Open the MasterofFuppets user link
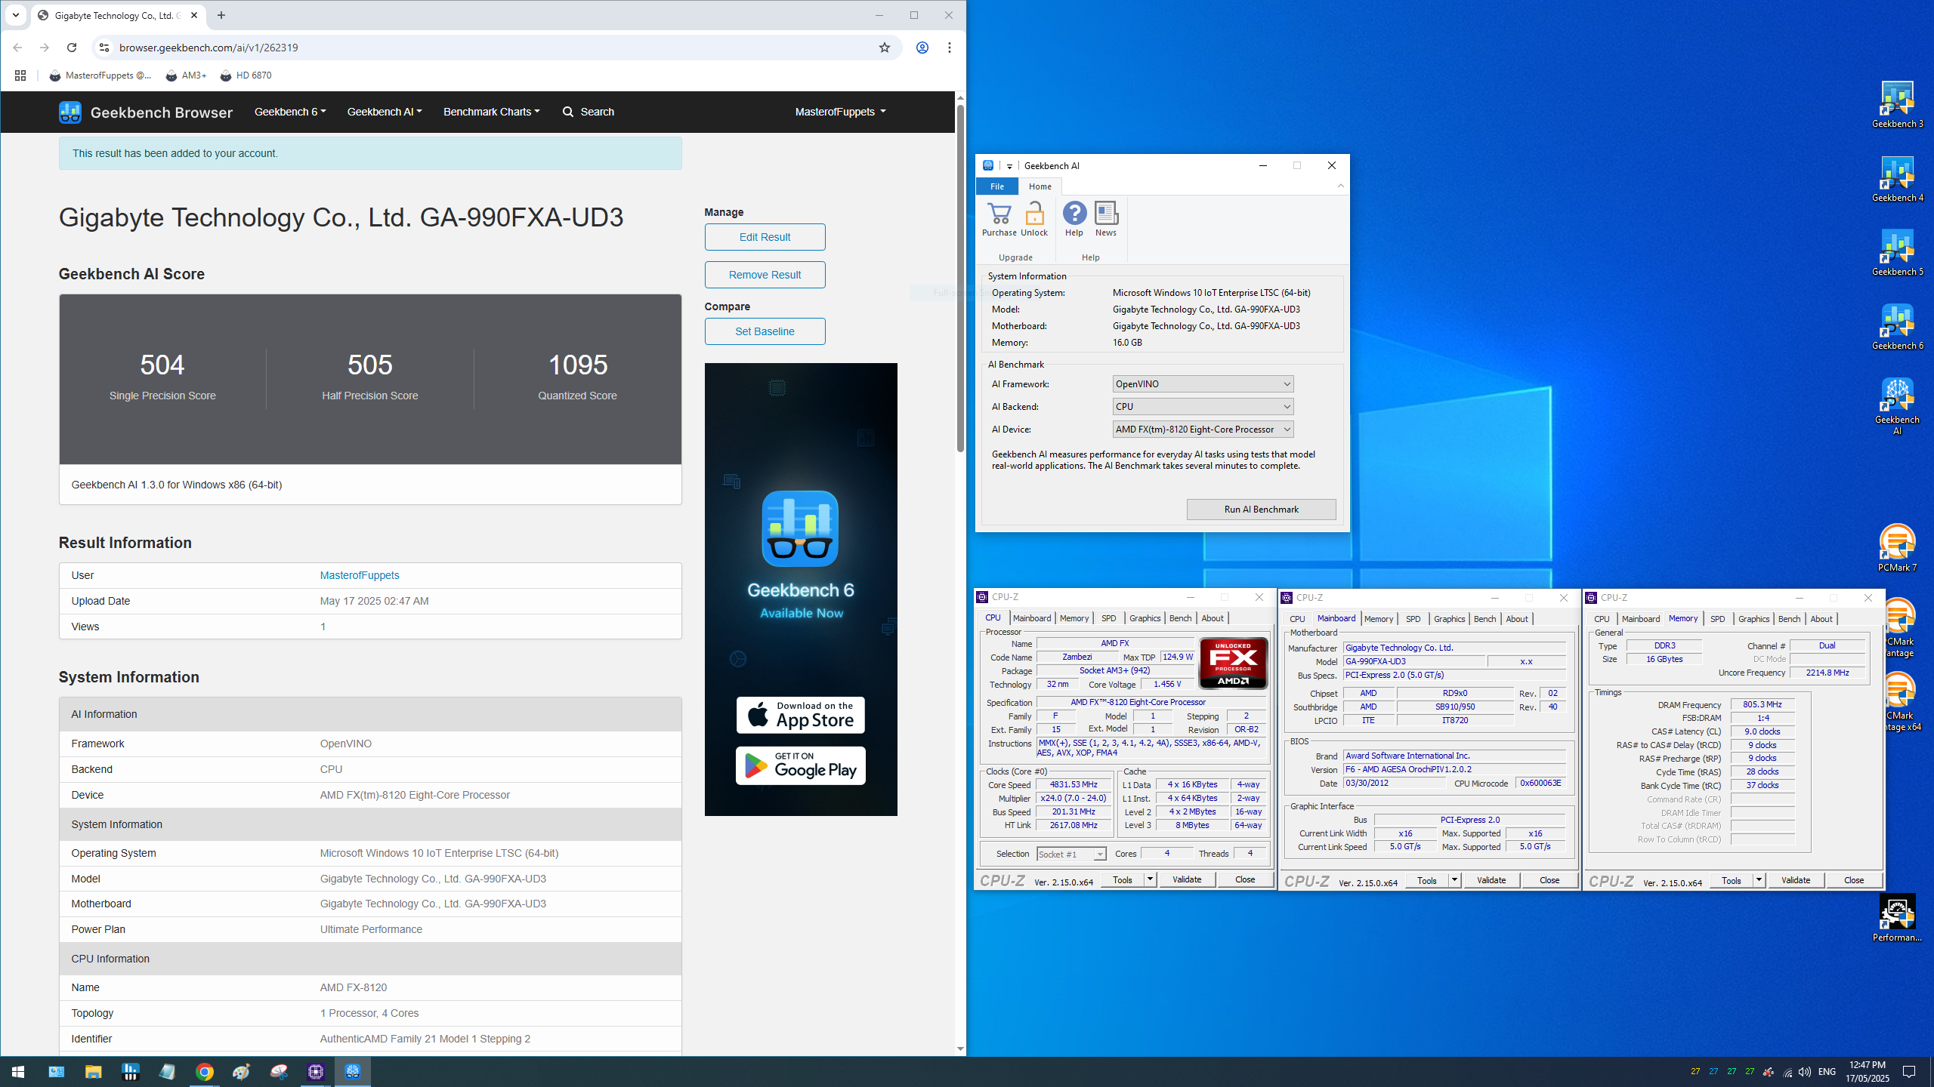 tap(360, 575)
